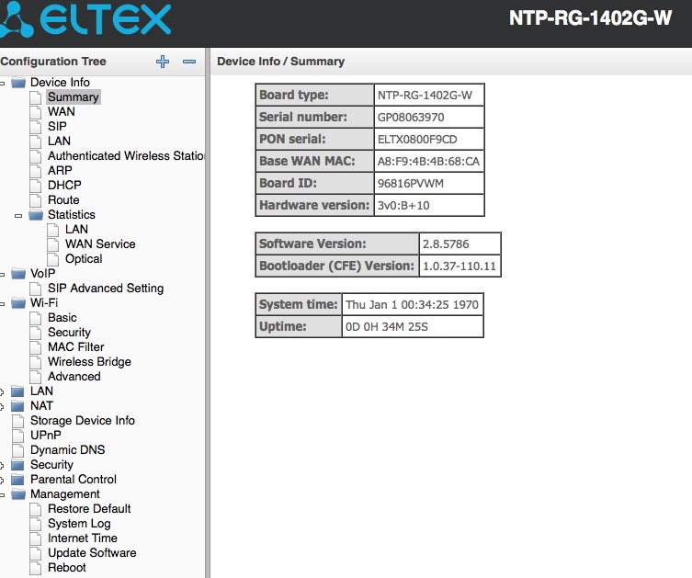Click the Summary page icon

coord(35,97)
